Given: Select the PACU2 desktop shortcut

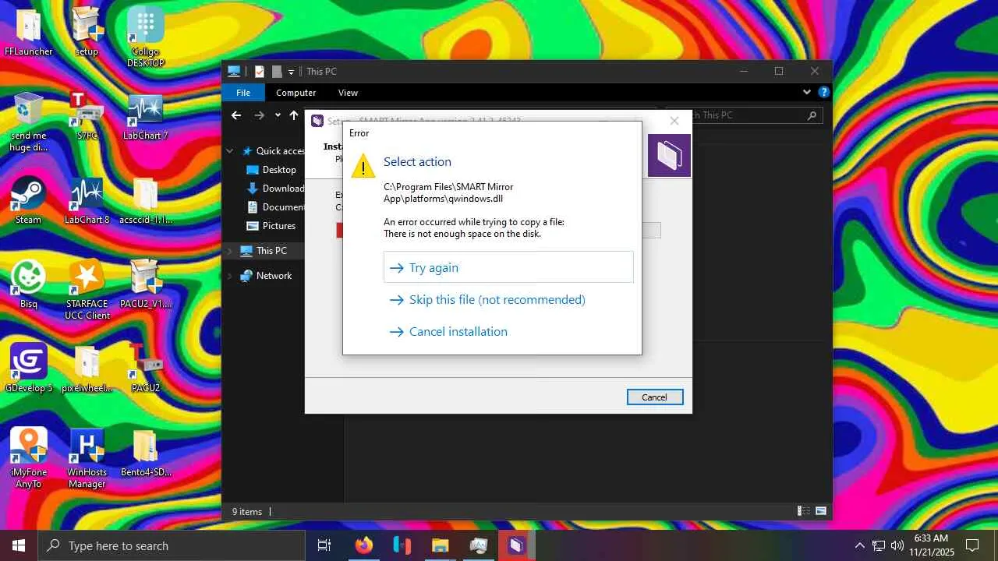Looking at the screenshot, I should pyautogui.click(x=146, y=369).
